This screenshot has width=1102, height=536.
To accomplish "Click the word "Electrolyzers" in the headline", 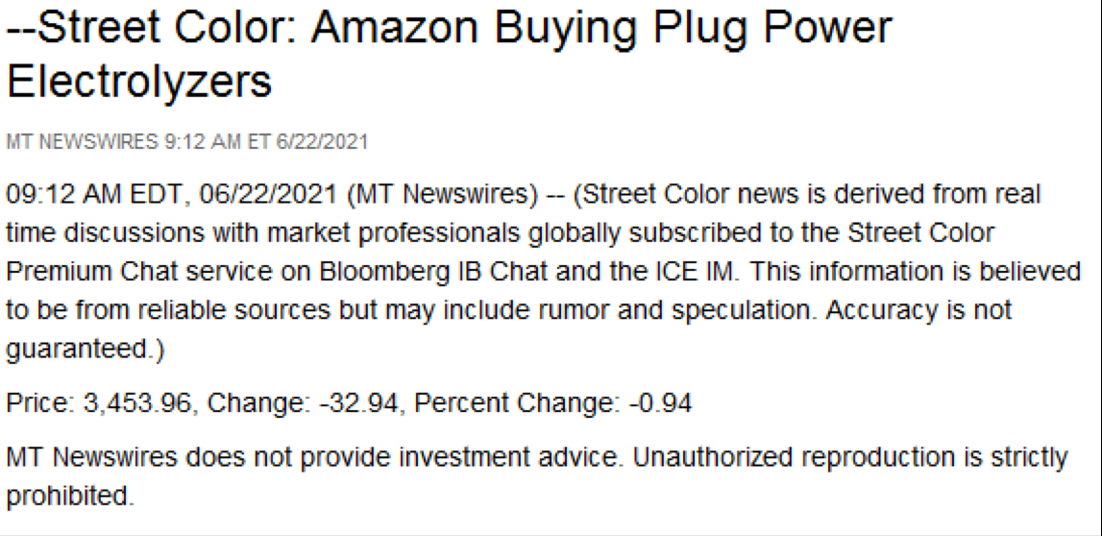I will (x=139, y=83).
